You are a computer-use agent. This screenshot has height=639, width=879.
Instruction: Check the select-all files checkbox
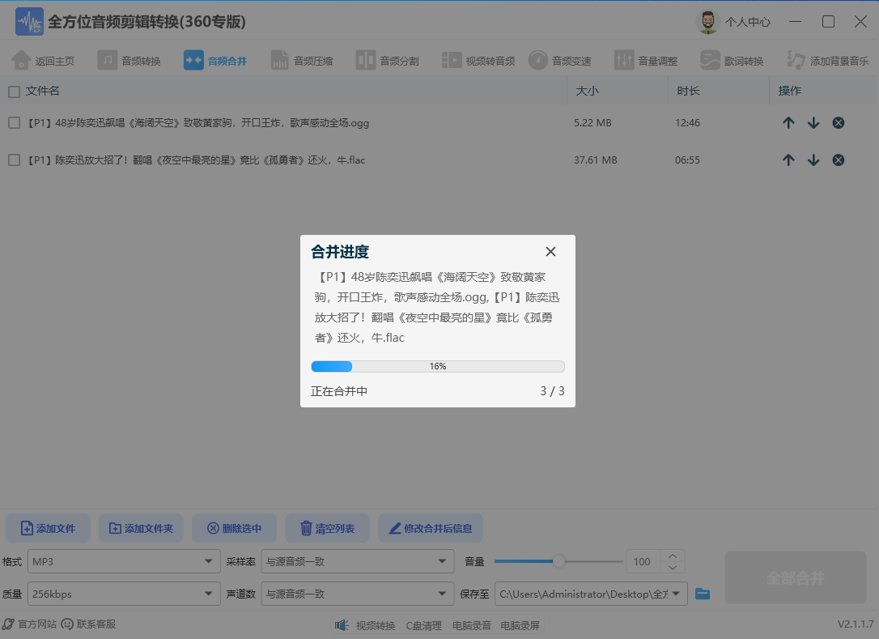click(x=14, y=91)
